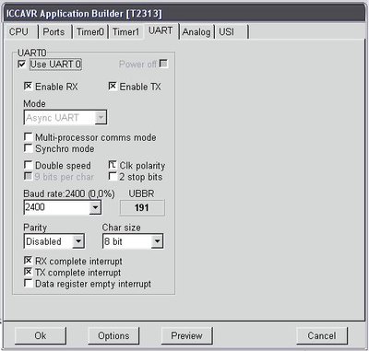Open the Ports tab
This screenshot has height=351, width=369.
click(x=54, y=31)
